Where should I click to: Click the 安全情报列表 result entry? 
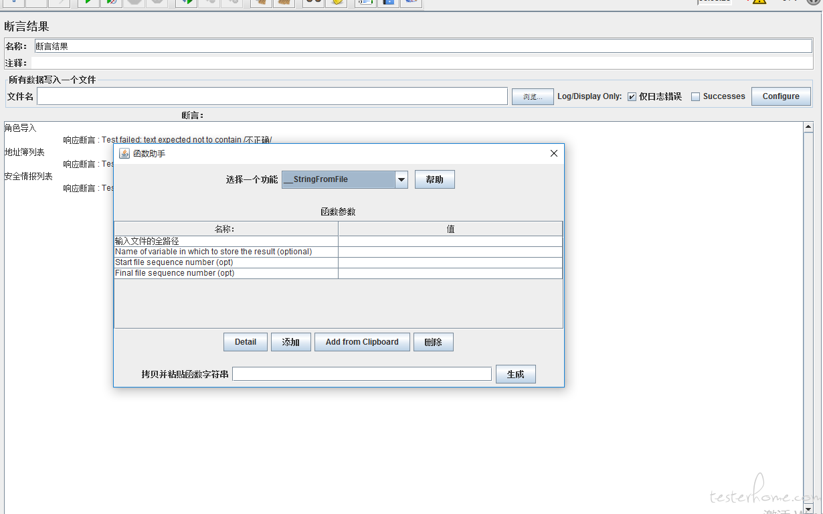29,177
